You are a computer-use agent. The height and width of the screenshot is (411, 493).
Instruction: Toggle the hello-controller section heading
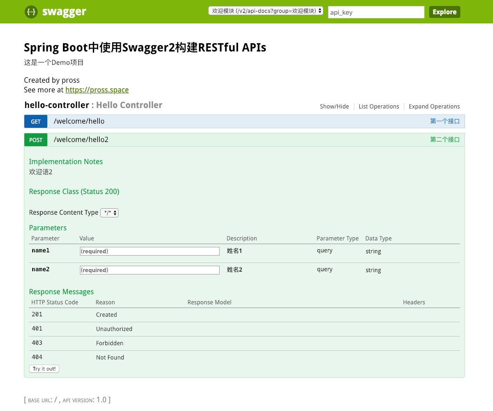click(x=57, y=105)
